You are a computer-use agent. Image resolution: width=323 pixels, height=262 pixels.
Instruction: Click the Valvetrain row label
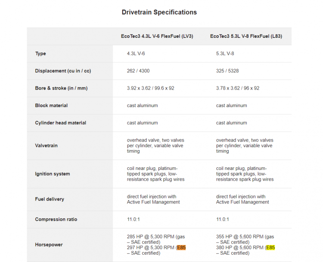47,145
